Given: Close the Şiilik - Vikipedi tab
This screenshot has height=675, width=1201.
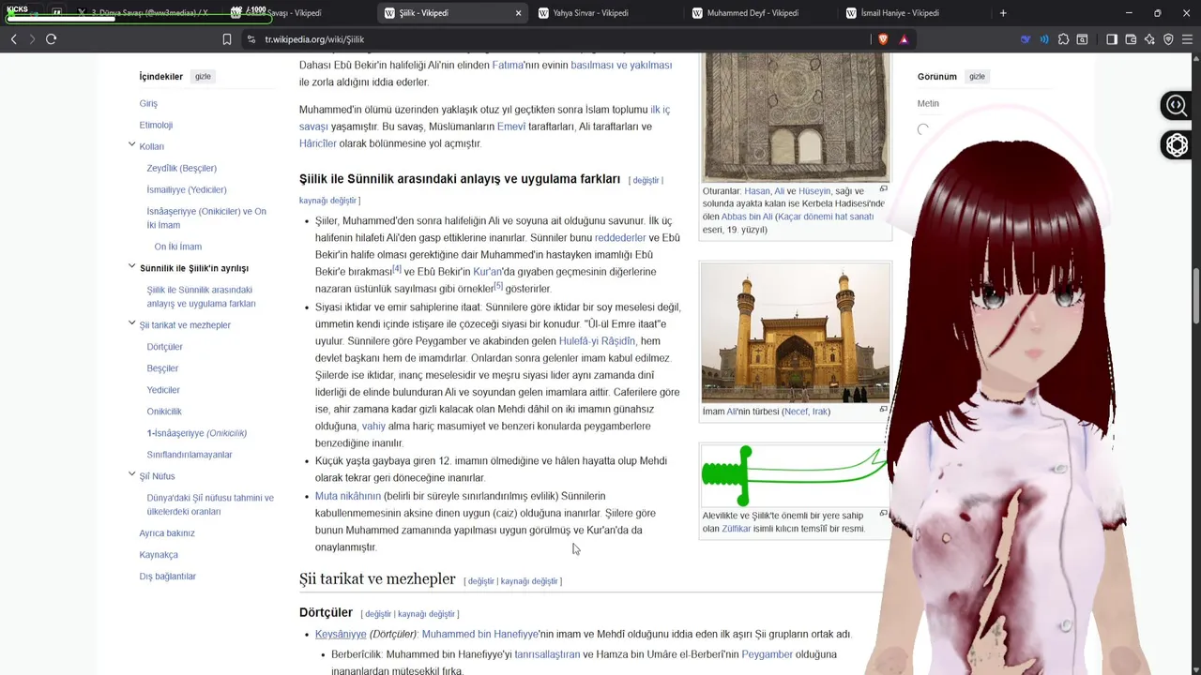Looking at the screenshot, I should tap(518, 13).
